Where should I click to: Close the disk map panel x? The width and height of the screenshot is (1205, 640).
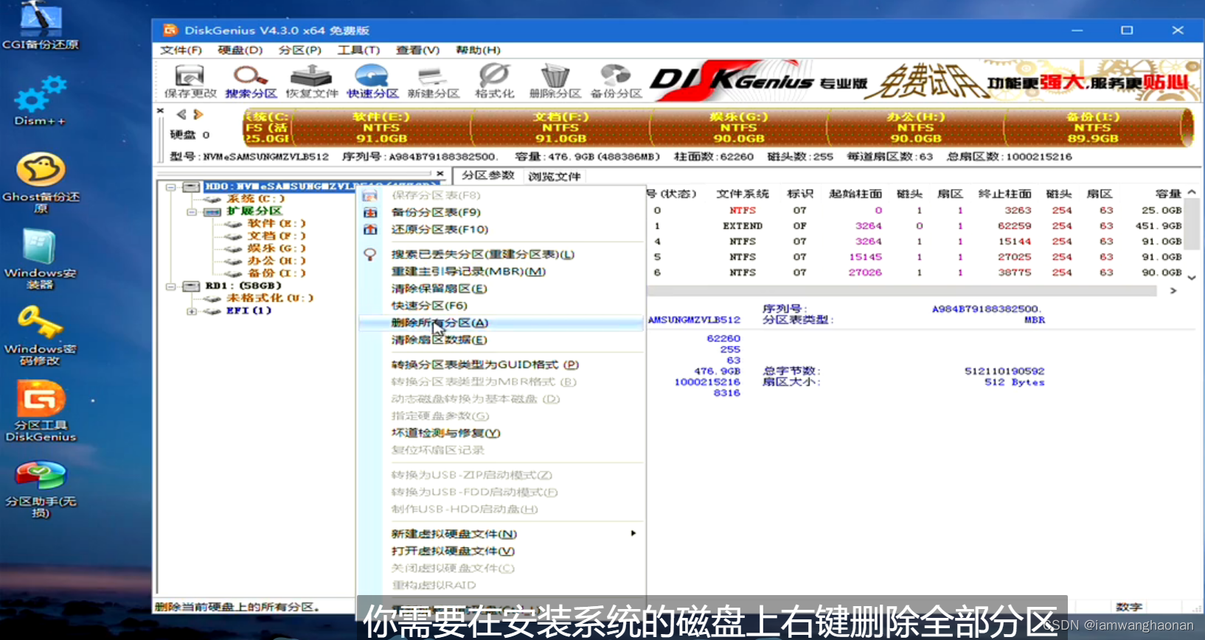[x=160, y=110]
